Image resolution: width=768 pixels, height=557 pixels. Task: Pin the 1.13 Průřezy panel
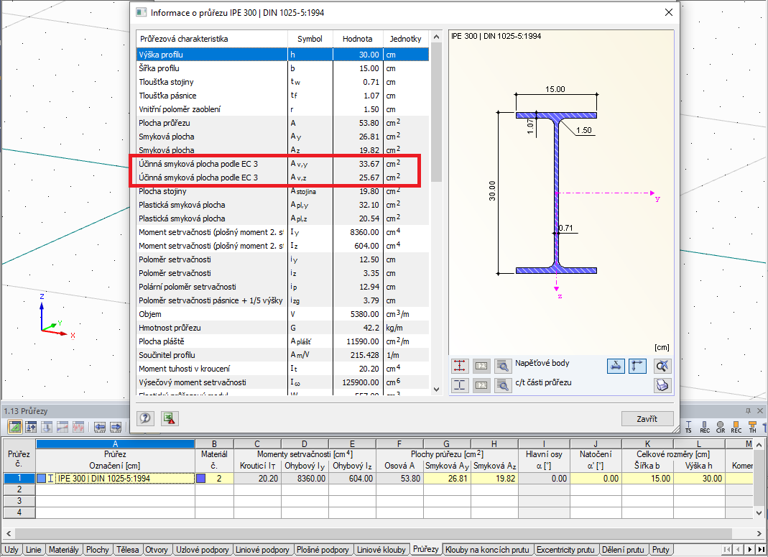pyautogui.click(x=748, y=410)
